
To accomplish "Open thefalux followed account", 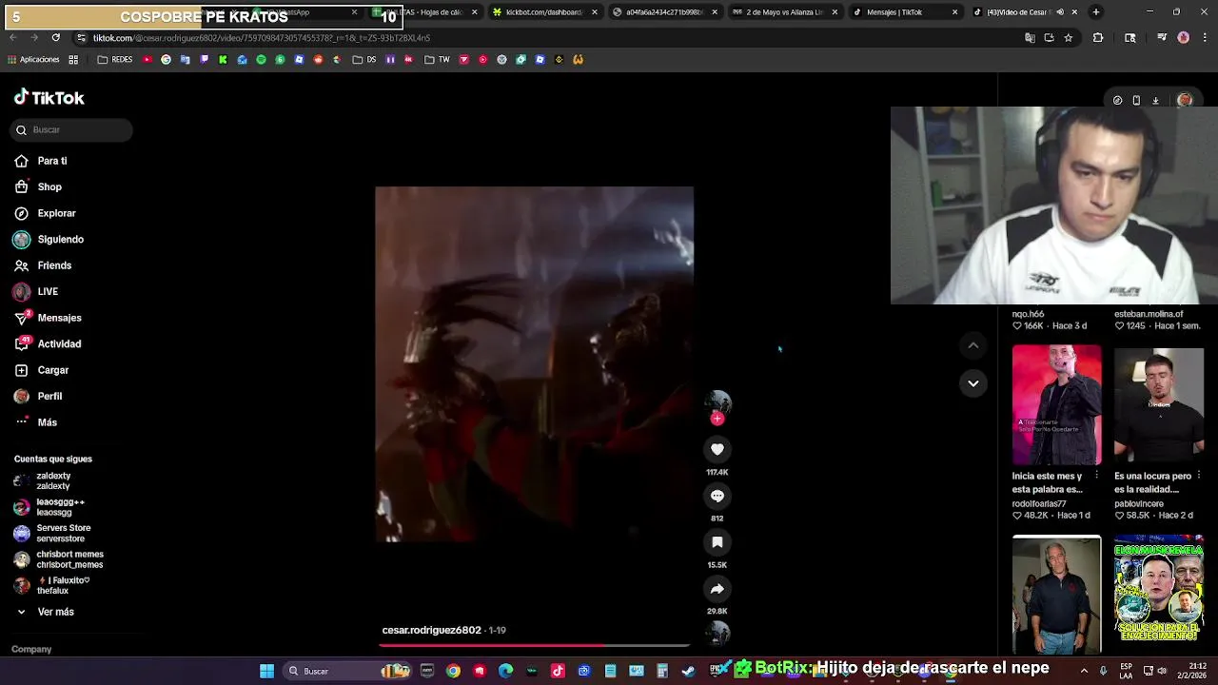I will pyautogui.click(x=52, y=585).
